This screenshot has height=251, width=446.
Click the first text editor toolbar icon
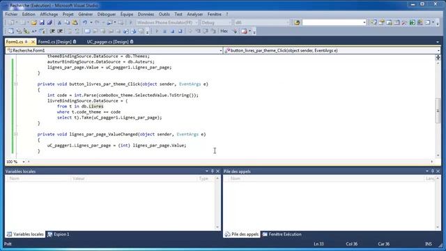coord(11,31)
